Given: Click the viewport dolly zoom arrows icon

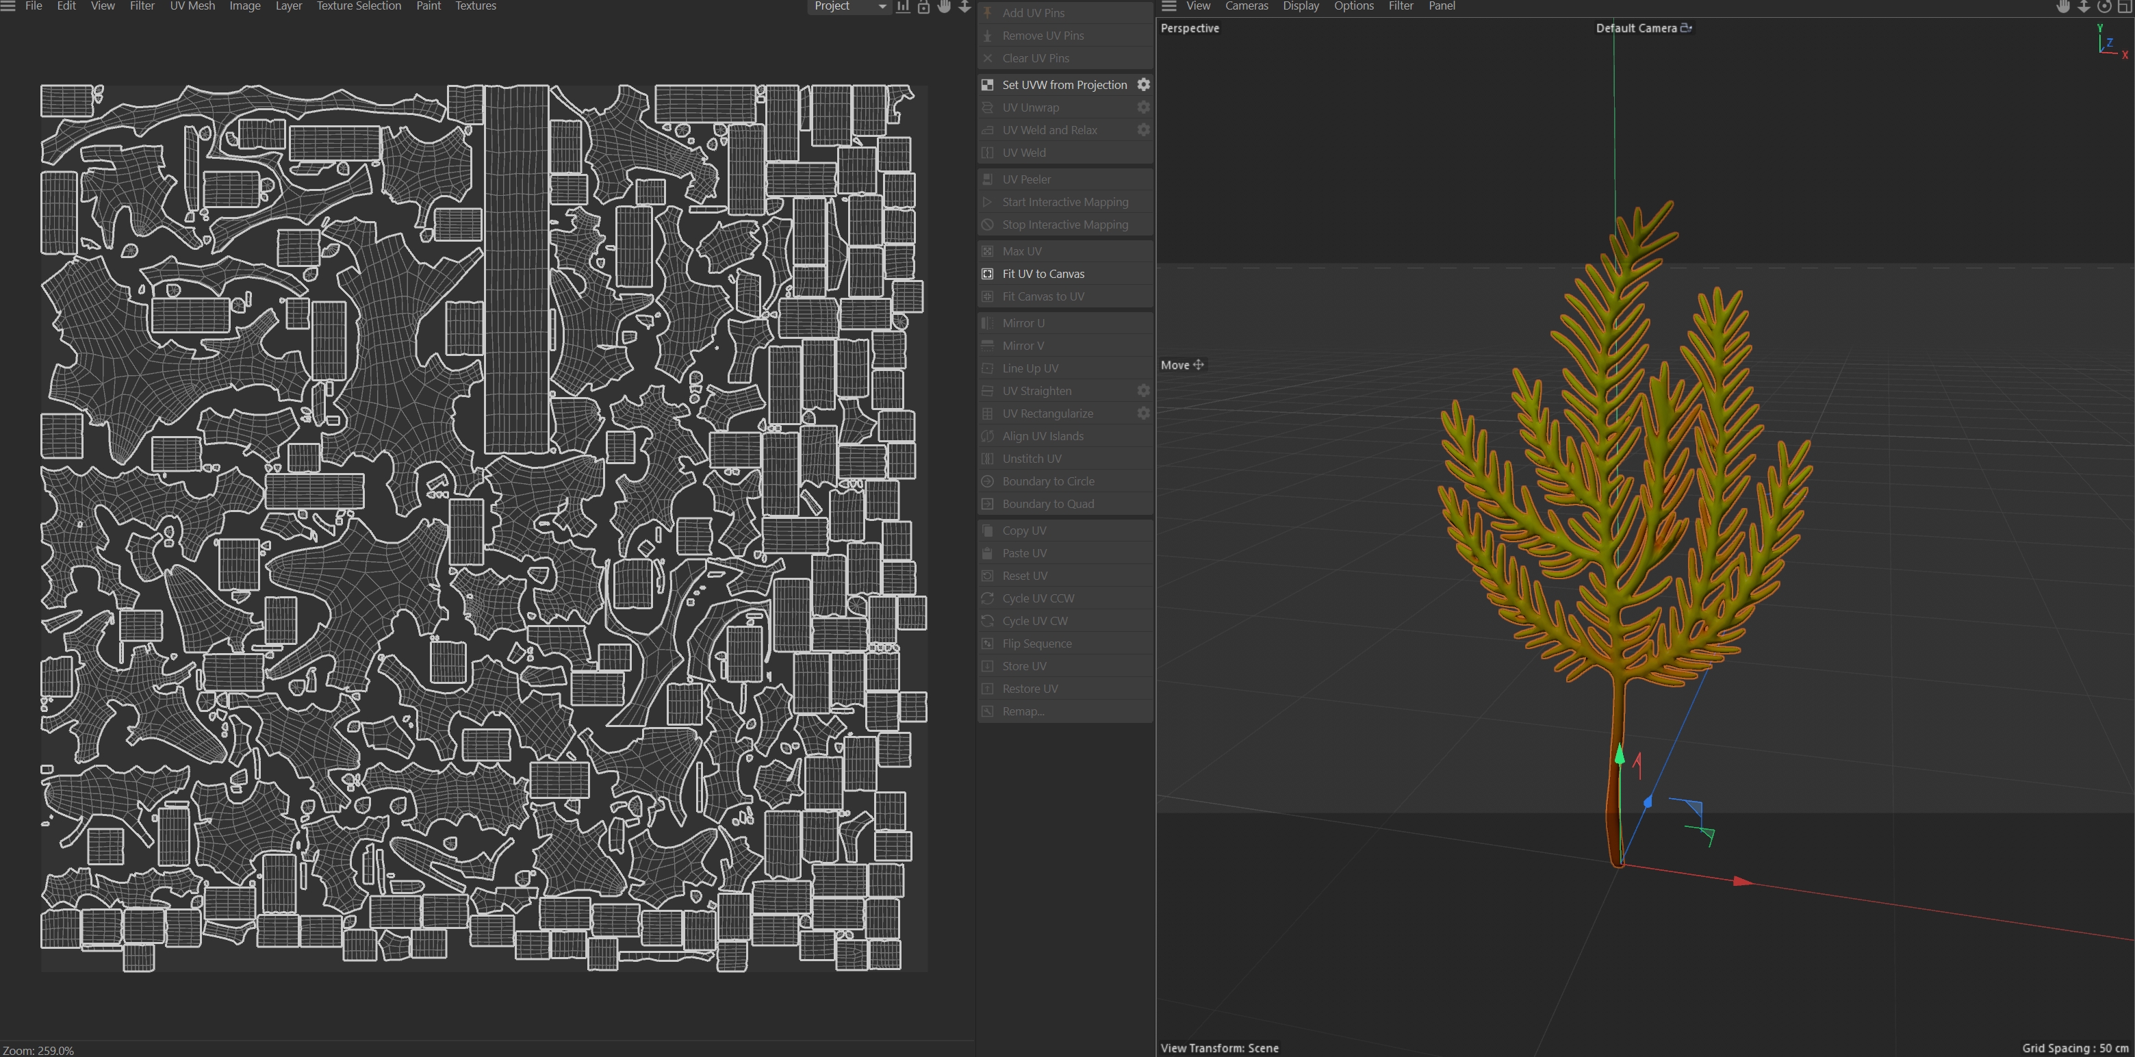Looking at the screenshot, I should [x=2083, y=7].
